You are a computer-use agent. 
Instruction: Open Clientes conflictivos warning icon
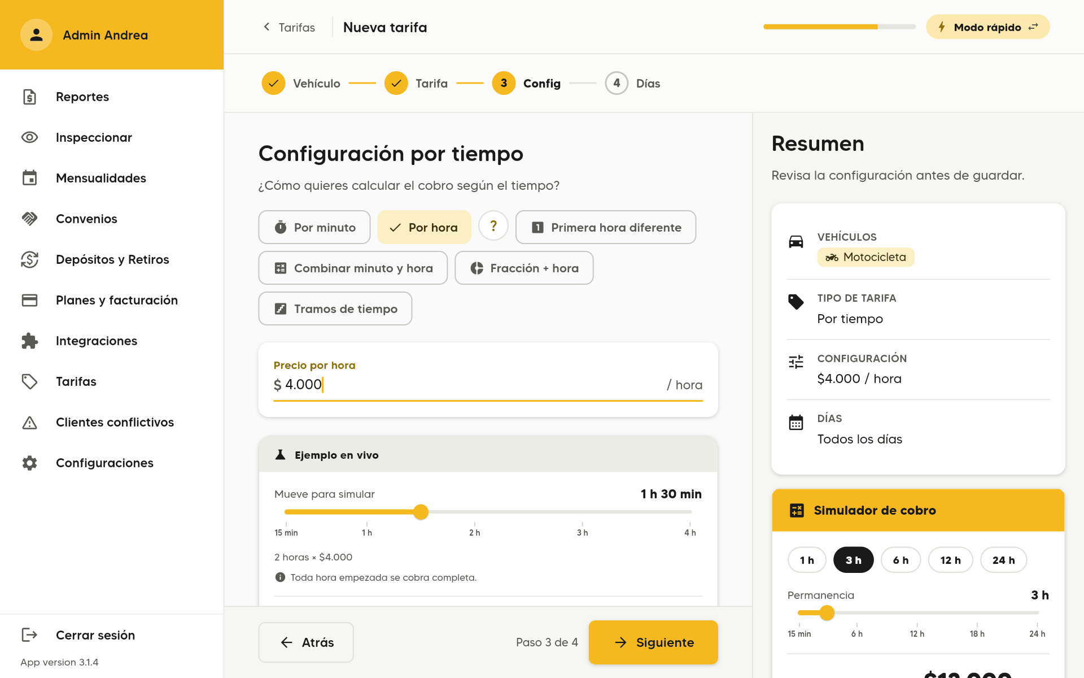(x=29, y=422)
